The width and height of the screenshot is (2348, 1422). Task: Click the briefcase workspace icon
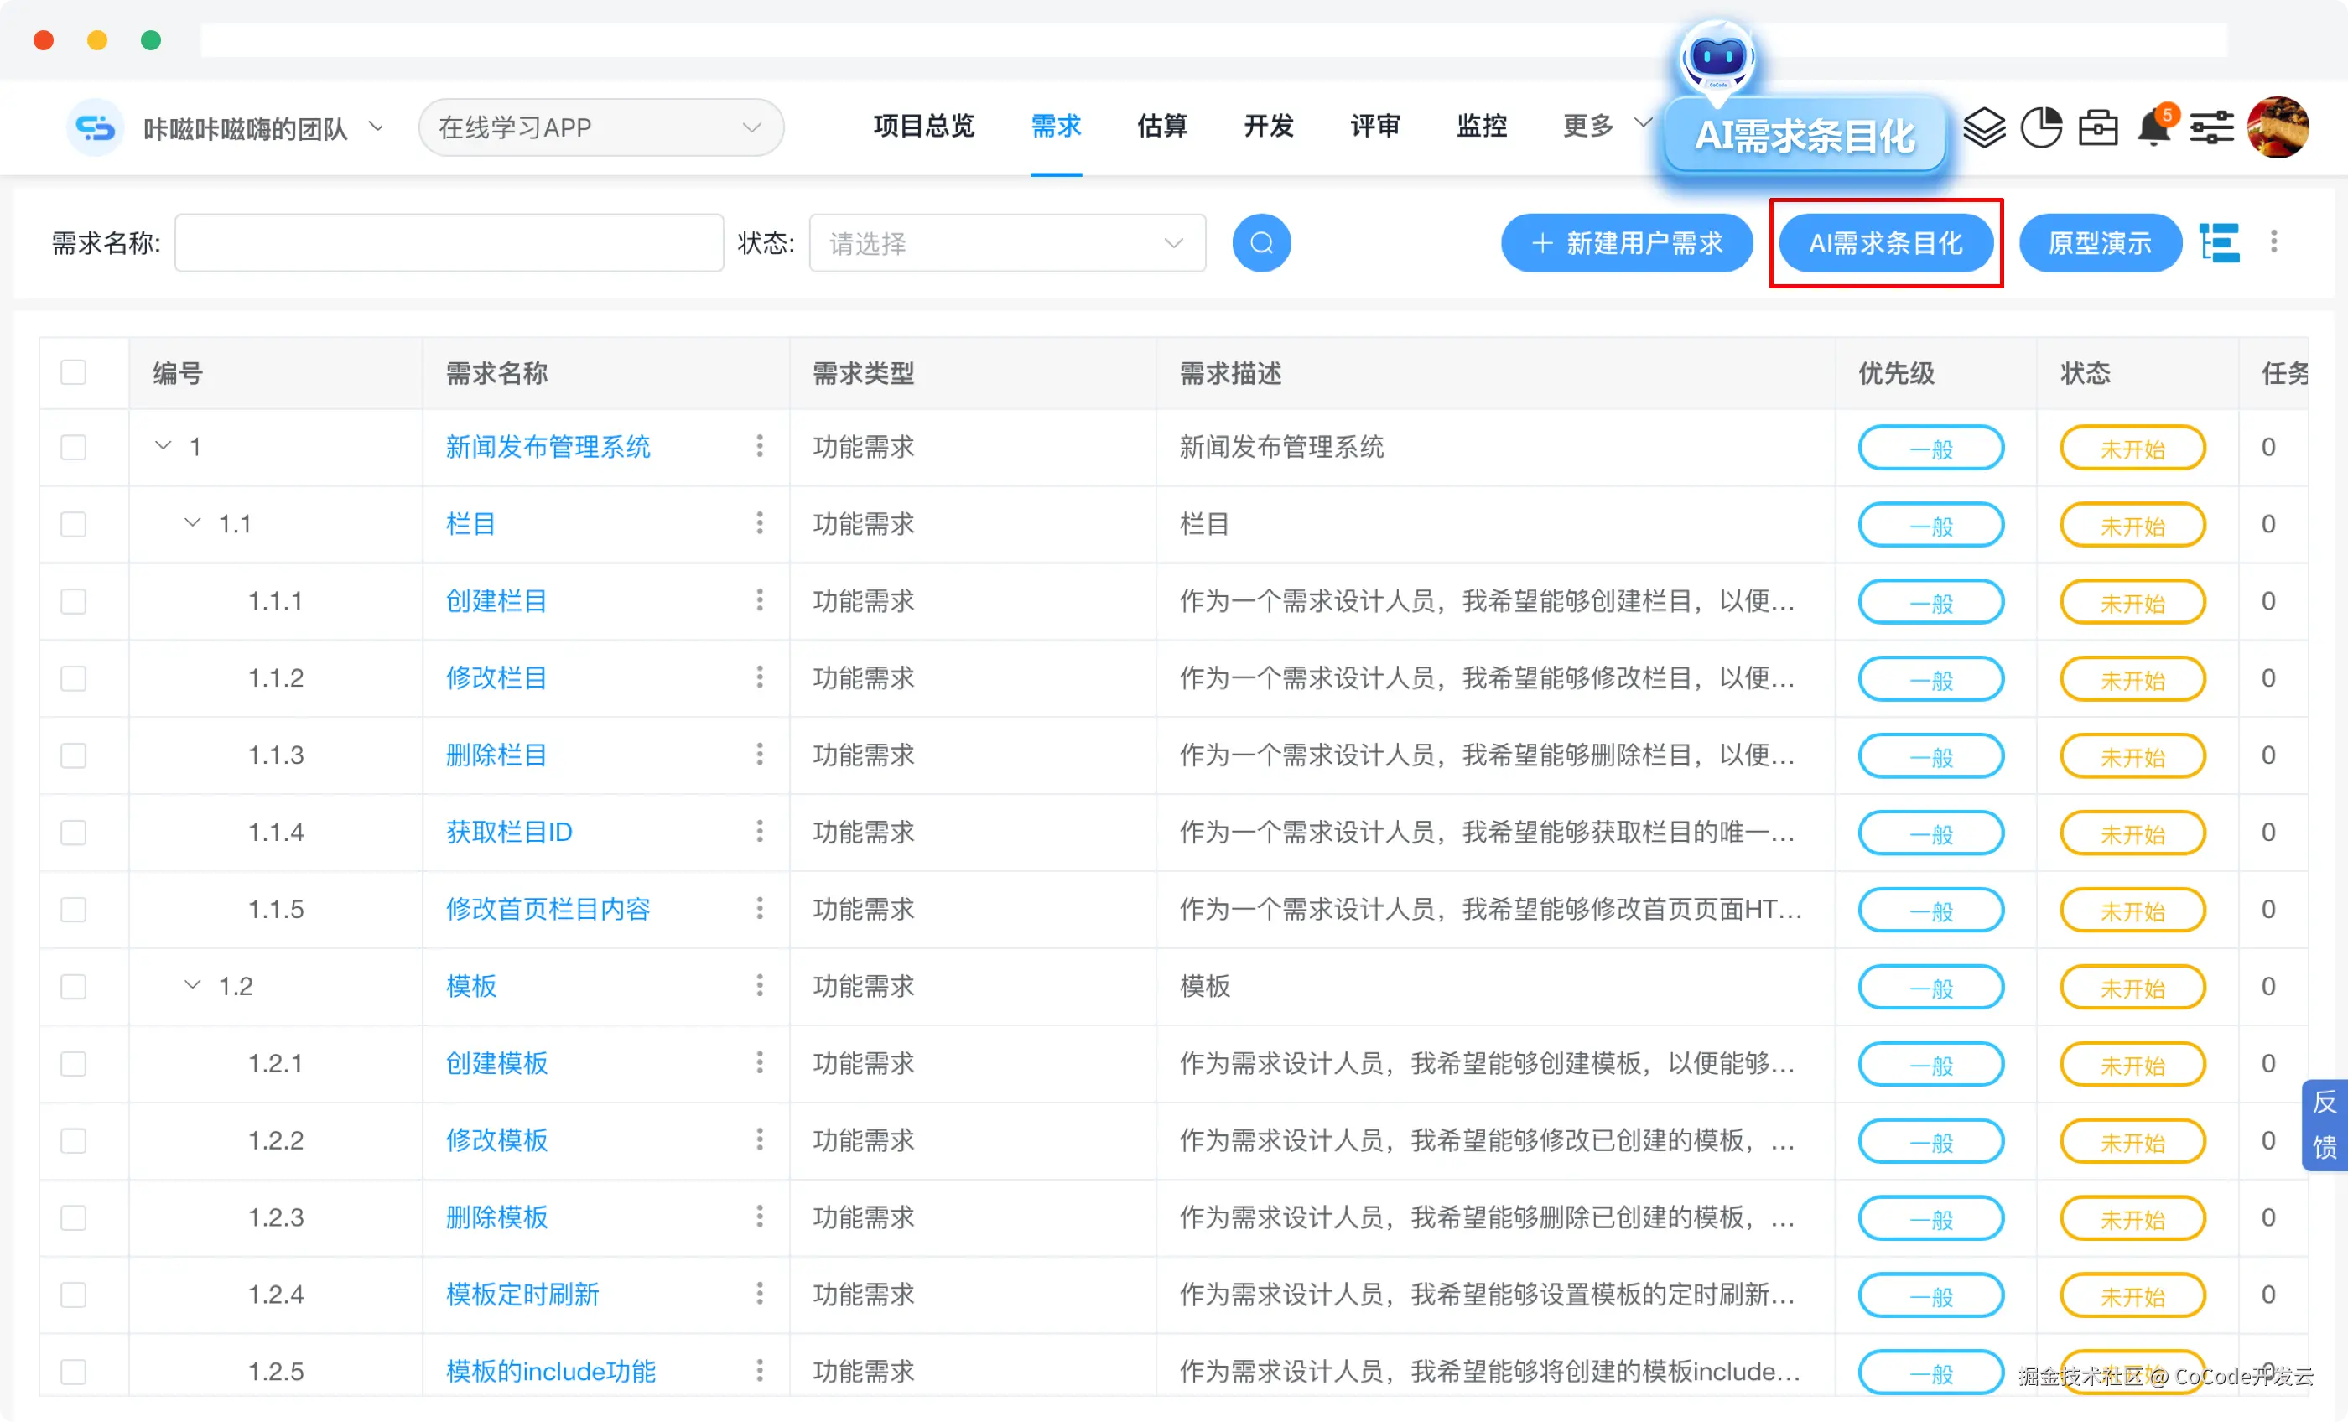tap(2097, 127)
